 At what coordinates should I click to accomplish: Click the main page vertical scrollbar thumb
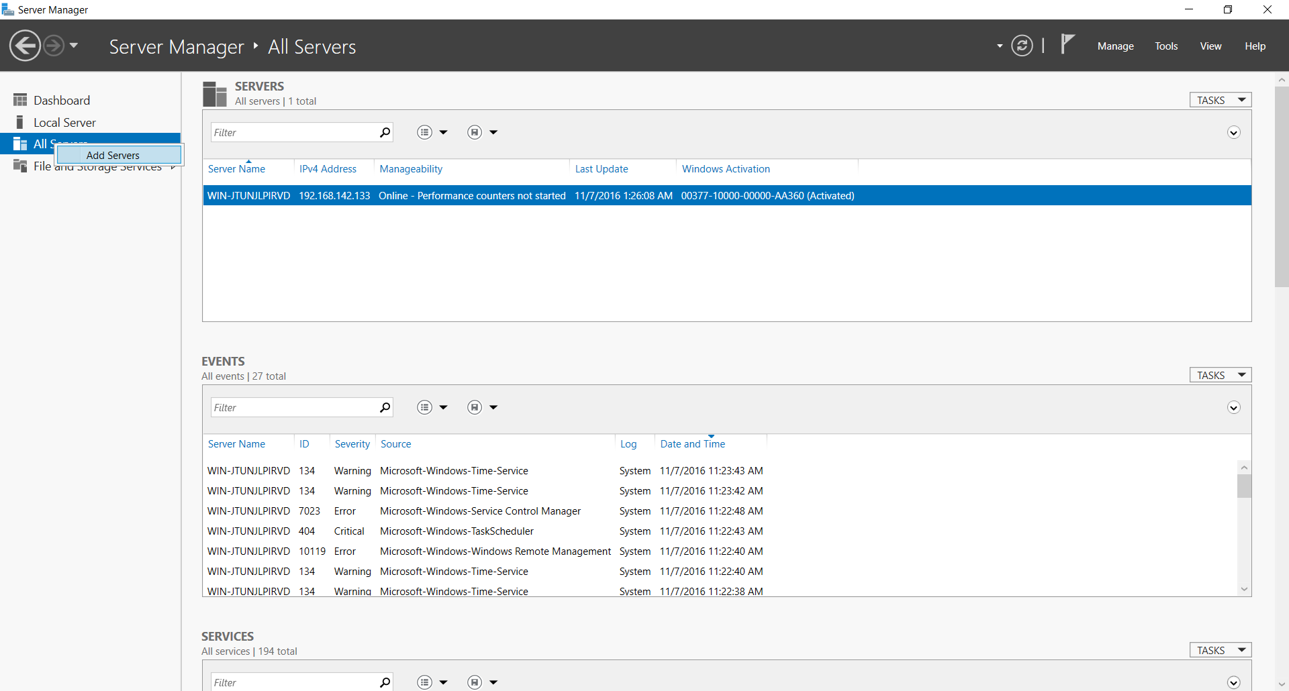point(1282,187)
